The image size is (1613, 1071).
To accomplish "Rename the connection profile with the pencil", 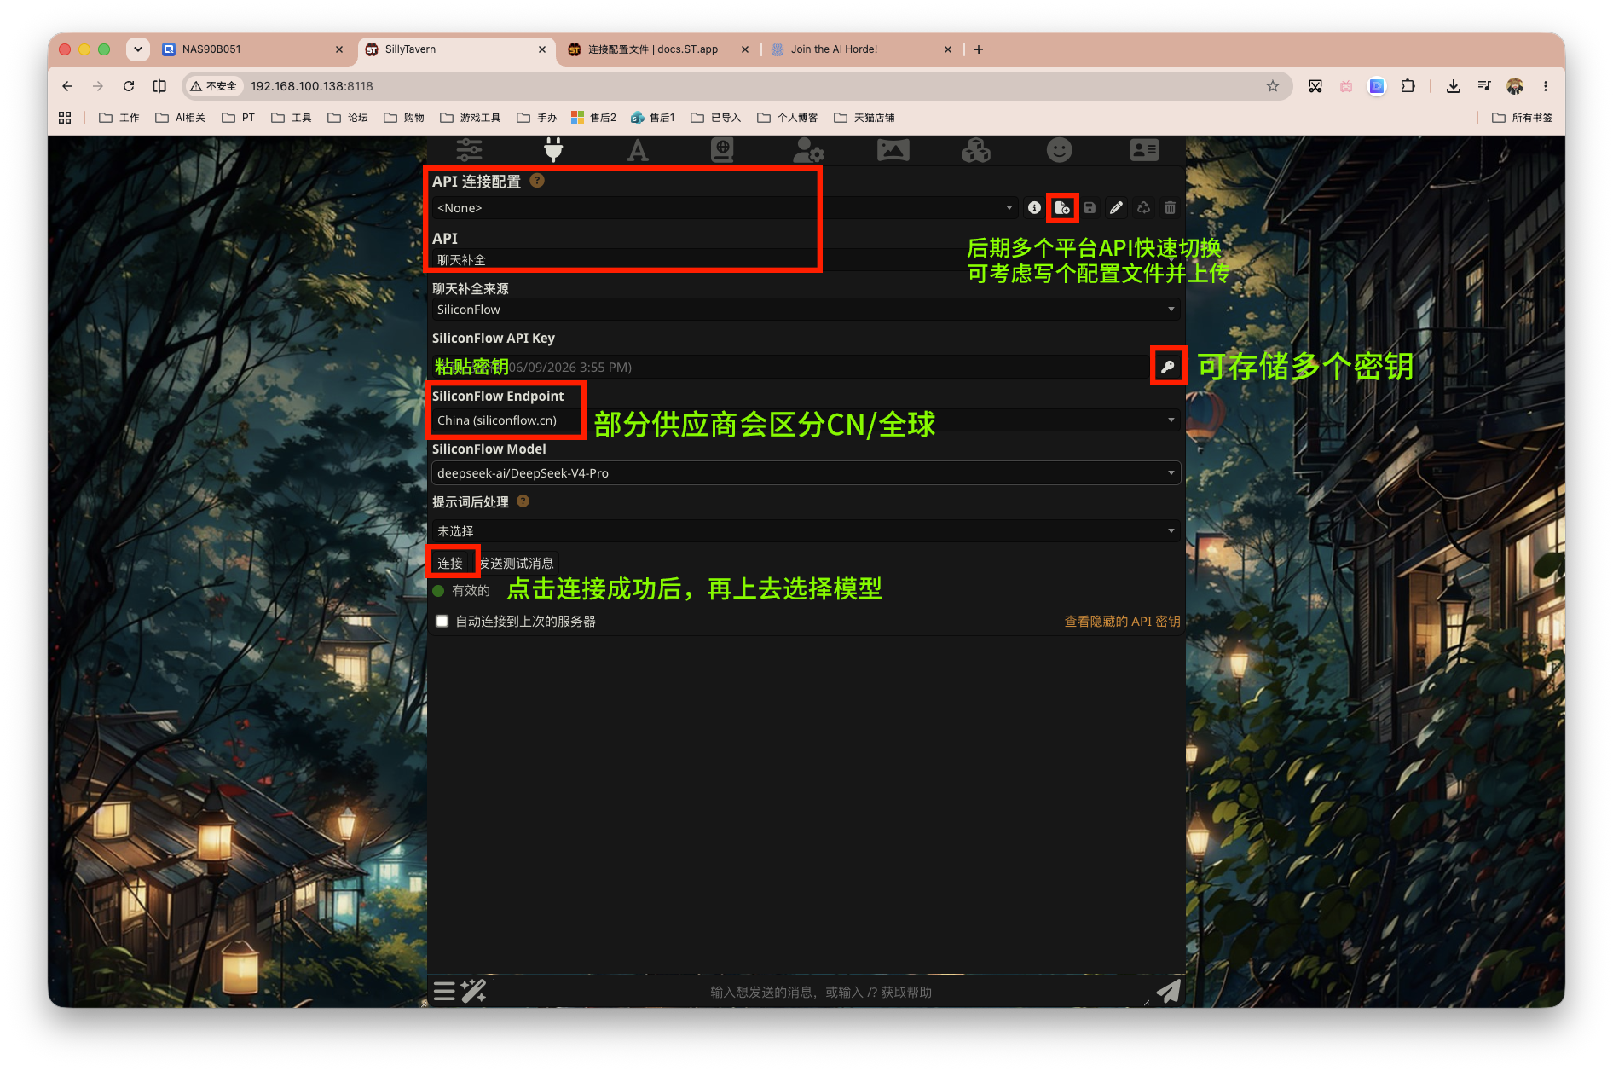I will 1116,207.
